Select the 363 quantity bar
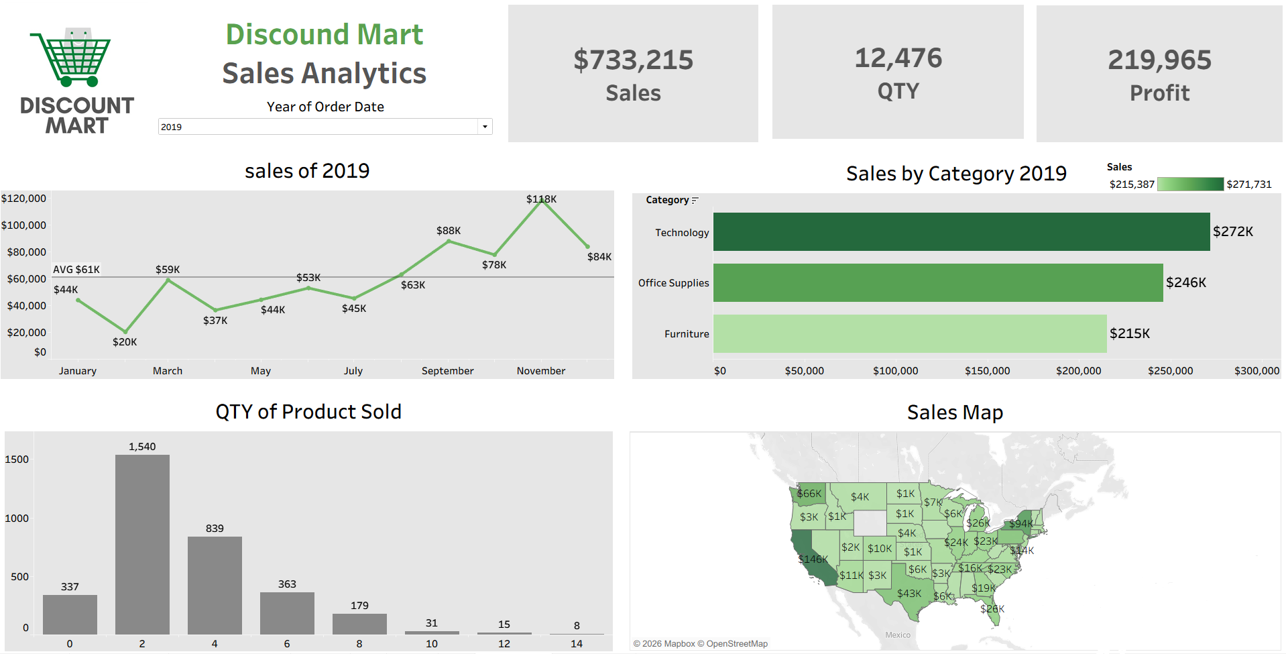 point(287,613)
